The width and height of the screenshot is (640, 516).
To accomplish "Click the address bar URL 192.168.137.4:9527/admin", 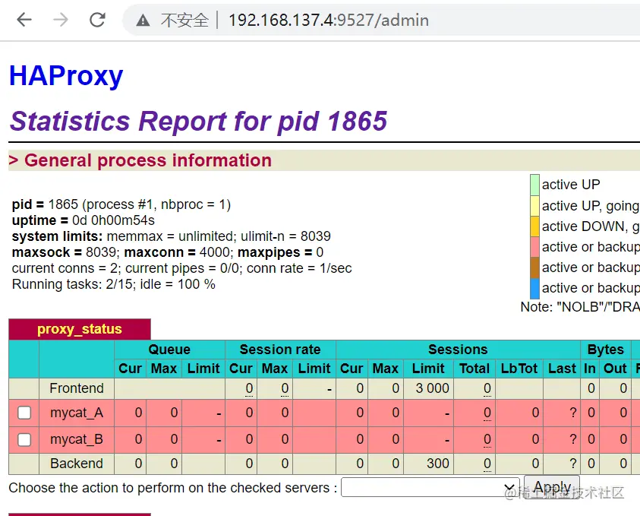I will (329, 20).
